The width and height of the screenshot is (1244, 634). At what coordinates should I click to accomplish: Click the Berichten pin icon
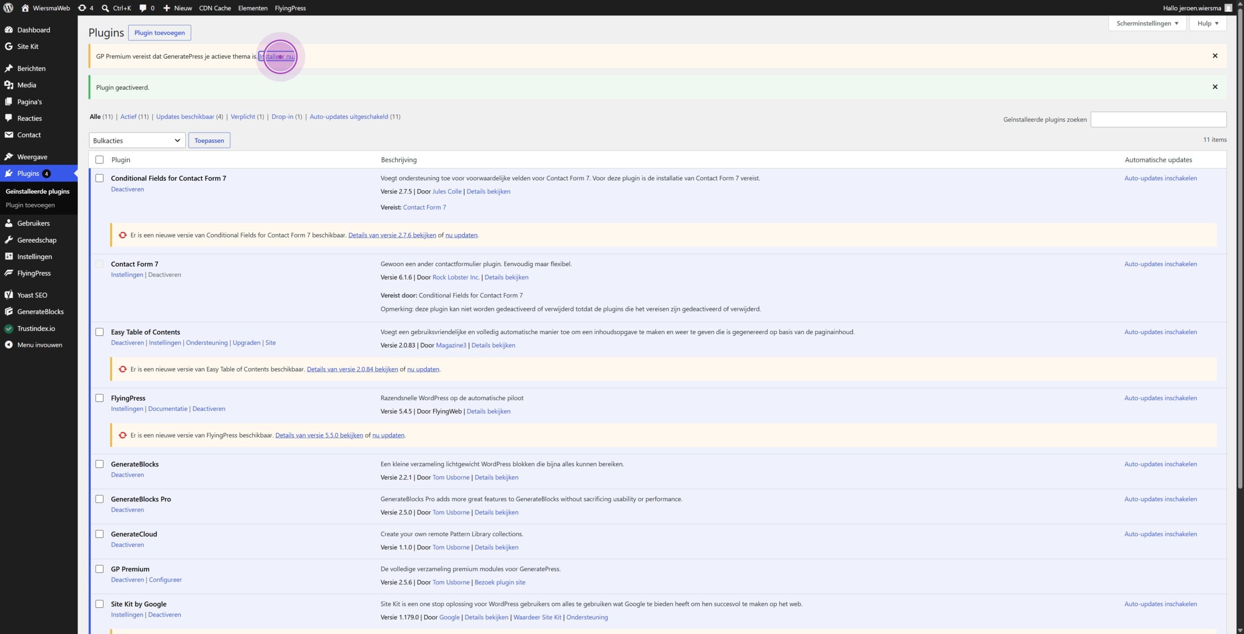[x=9, y=68]
